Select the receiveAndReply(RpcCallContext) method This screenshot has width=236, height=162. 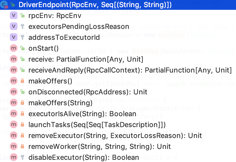[130, 70]
